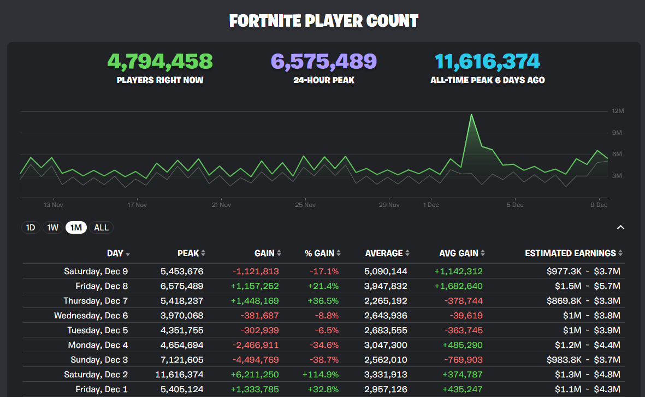Click the descending sort arrow beside DAY
Image resolution: width=645 pixels, height=397 pixels.
[x=127, y=253]
